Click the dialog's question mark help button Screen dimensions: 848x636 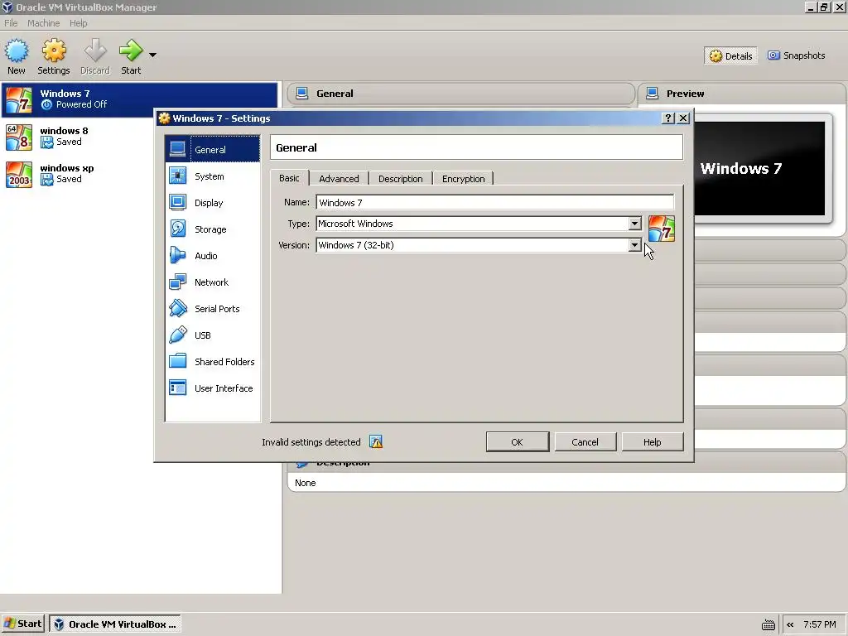[x=668, y=118]
